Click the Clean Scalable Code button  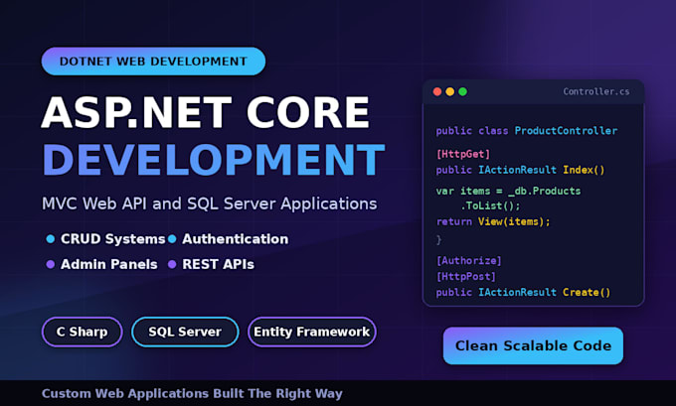pyautogui.click(x=533, y=345)
